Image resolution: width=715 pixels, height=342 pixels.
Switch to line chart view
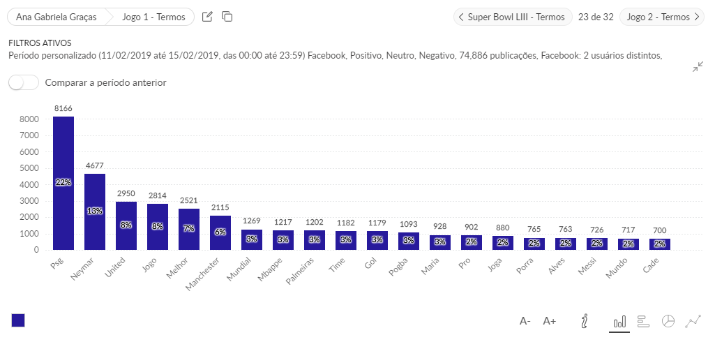pos(693,321)
